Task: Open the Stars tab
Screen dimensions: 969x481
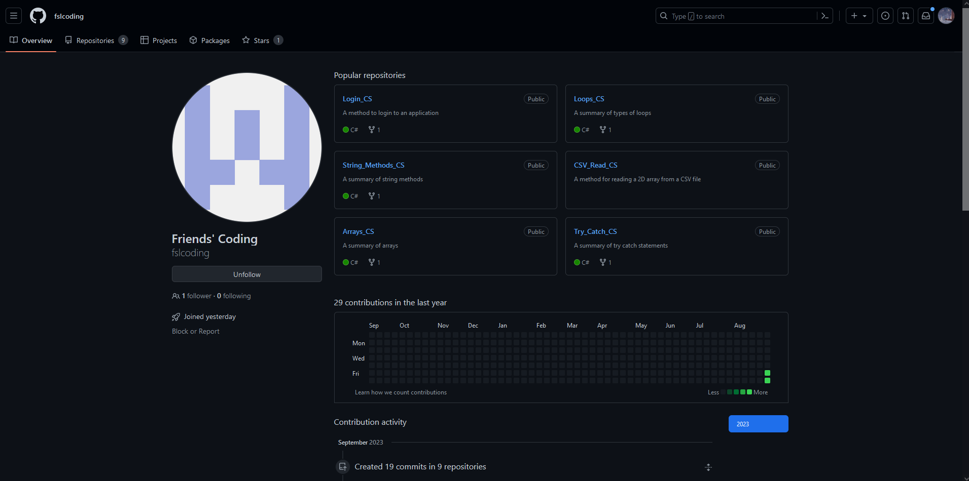Action: [262, 40]
